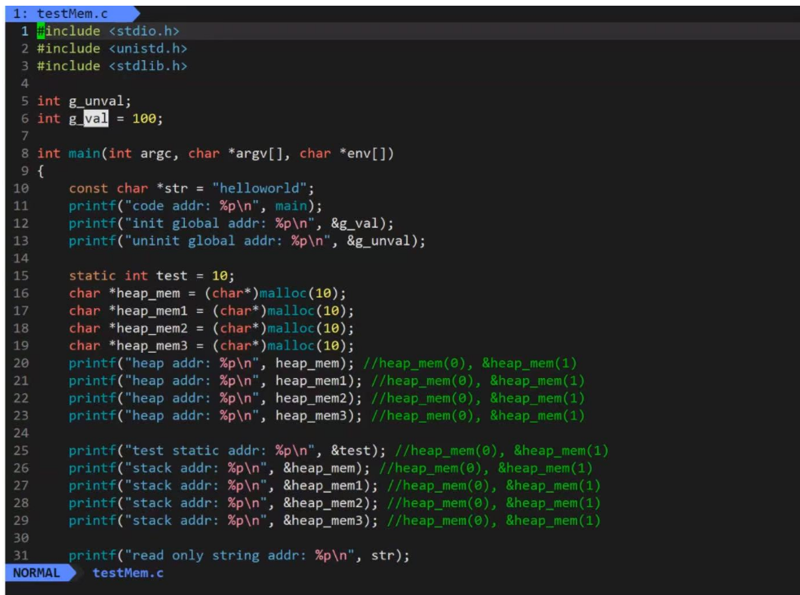Click 'heap_mem3' argument on line 23
The width and height of the screenshot is (800, 595).
pos(311,415)
